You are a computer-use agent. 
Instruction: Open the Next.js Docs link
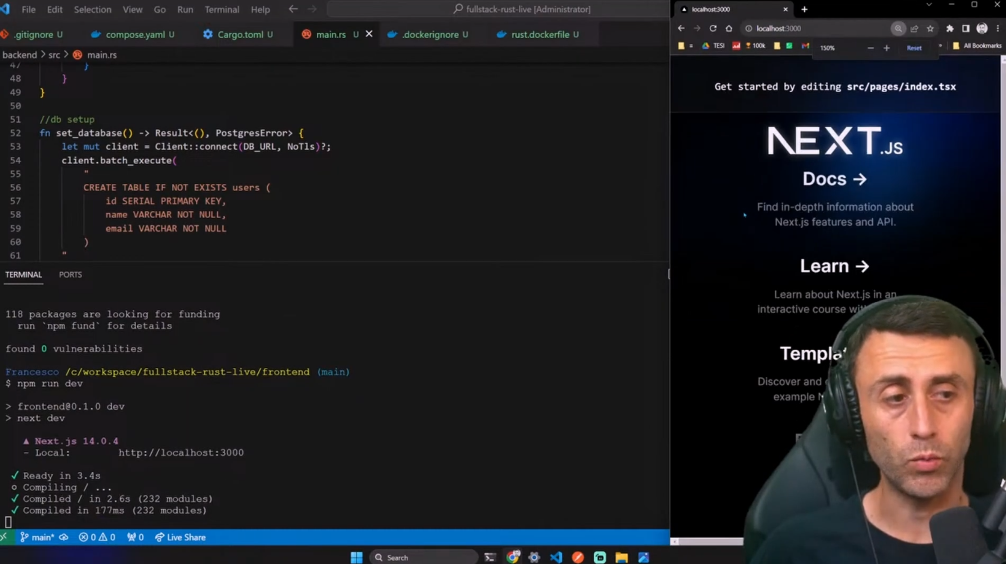[835, 179]
